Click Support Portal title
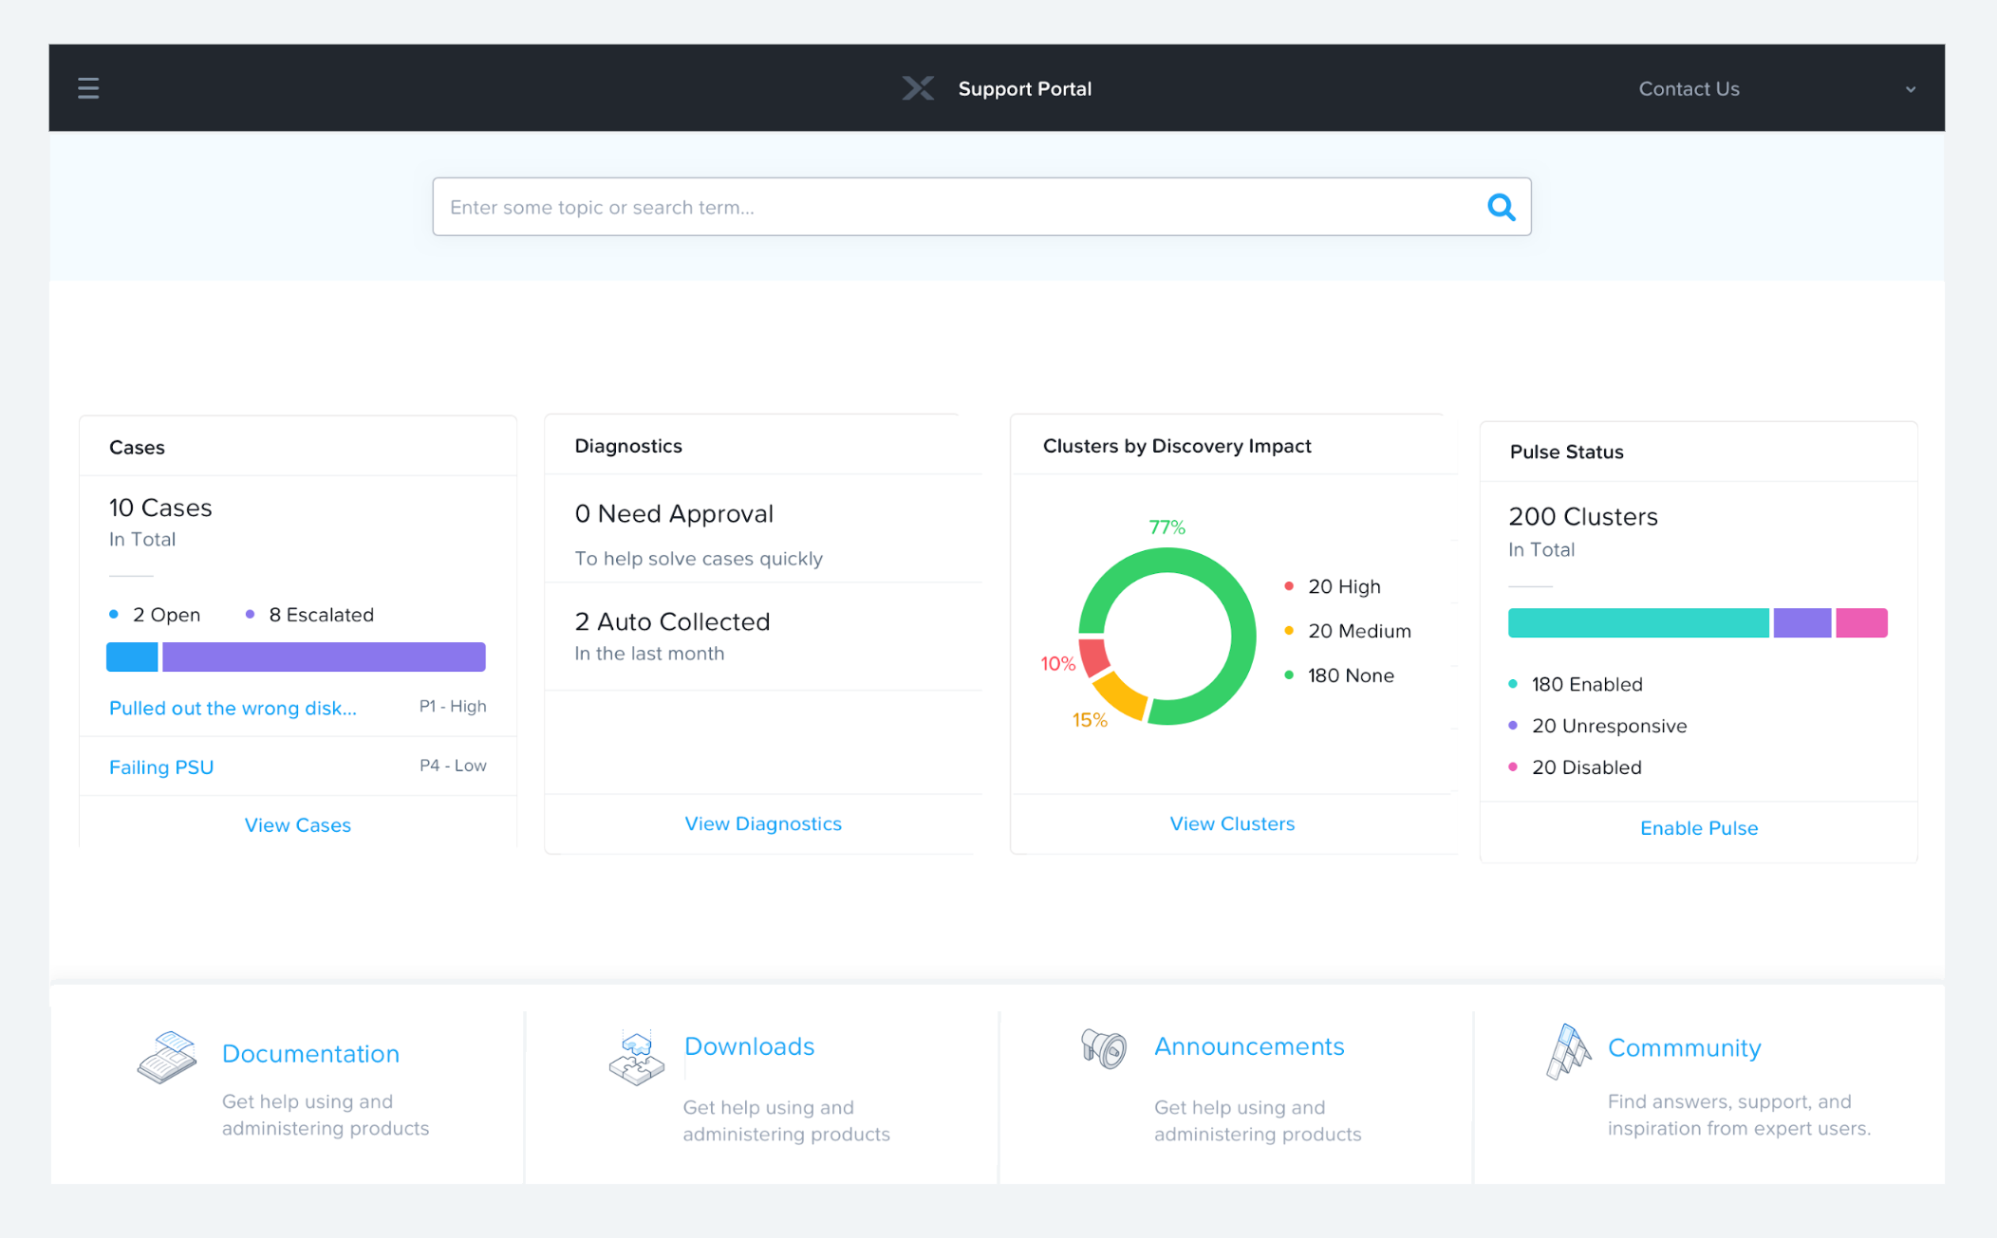 point(1024,89)
